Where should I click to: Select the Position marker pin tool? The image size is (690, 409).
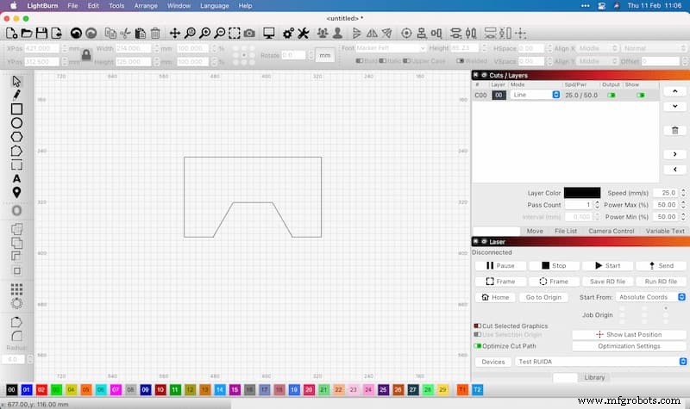pos(16,192)
